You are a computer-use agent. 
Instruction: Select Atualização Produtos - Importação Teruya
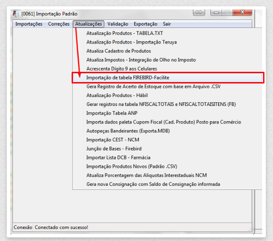[x=167, y=42]
